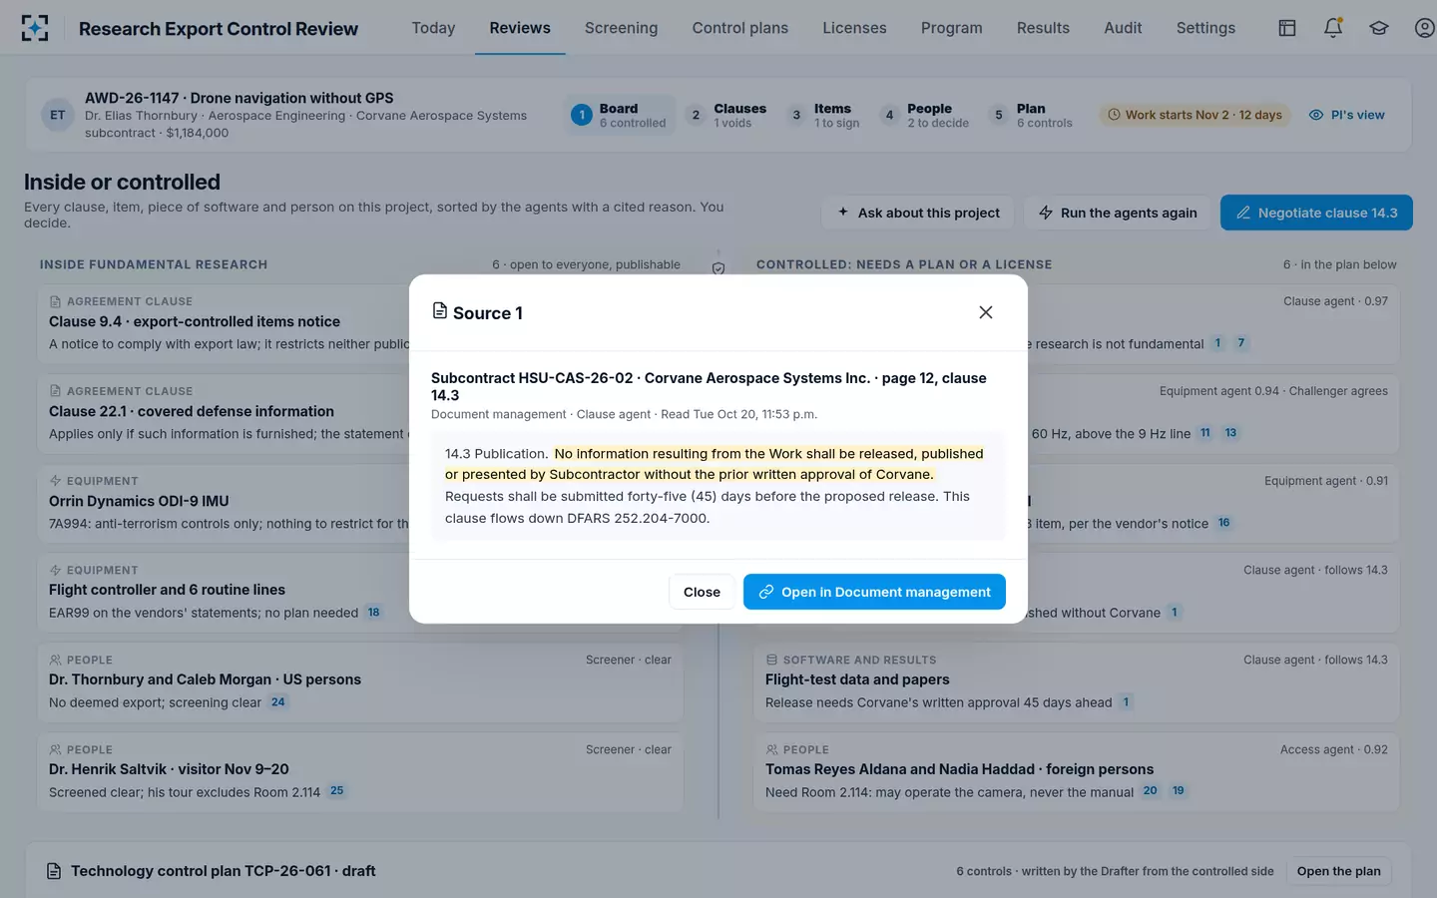
Task: Click the highlighted clause 14.3 quote
Action: coord(715,464)
